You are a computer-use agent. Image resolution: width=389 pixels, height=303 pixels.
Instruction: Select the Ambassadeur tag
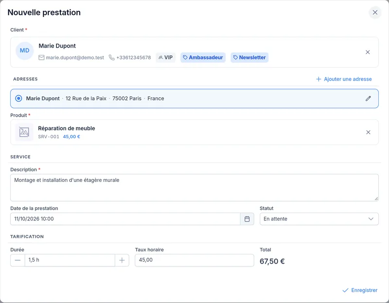(x=203, y=57)
